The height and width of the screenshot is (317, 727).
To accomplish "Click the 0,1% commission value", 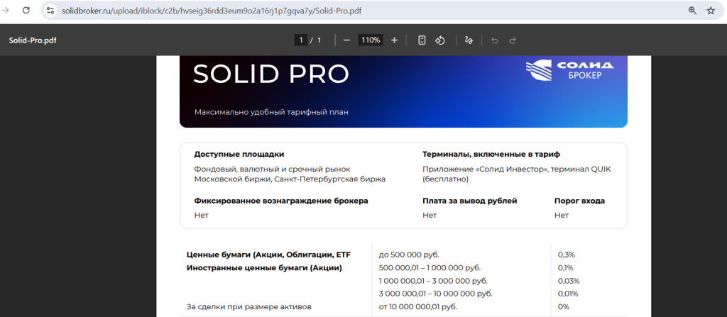I will point(566,267).
